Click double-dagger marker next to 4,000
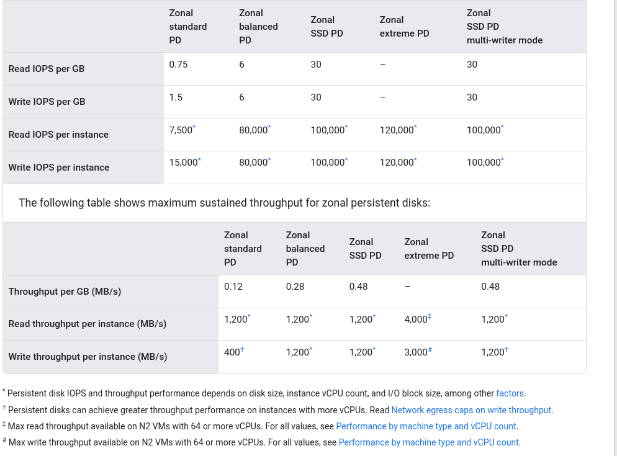 point(430,316)
